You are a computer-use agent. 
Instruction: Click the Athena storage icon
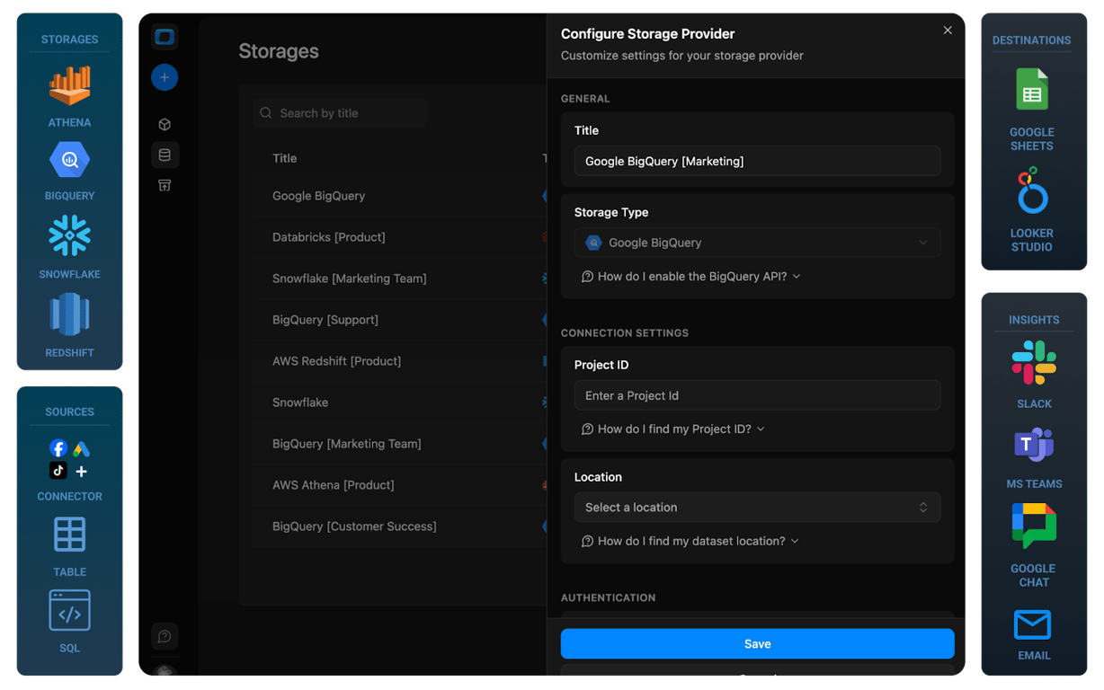(x=69, y=86)
